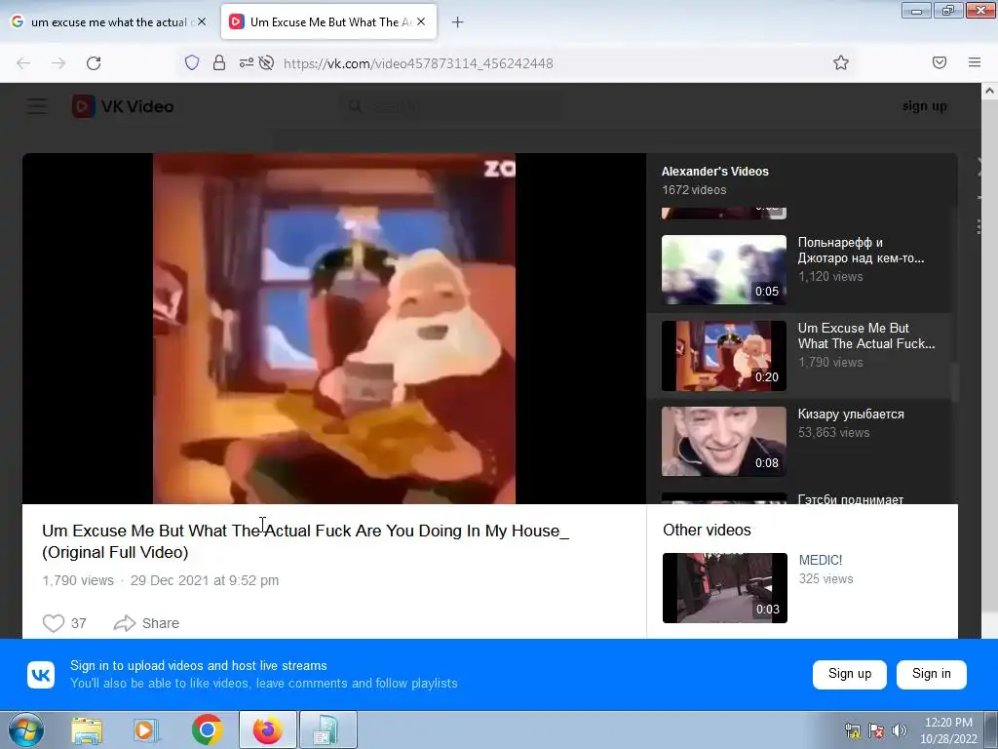Open Польнарефф и Джотаро video title
Viewport: 998px width, 749px height.
pyautogui.click(x=861, y=250)
